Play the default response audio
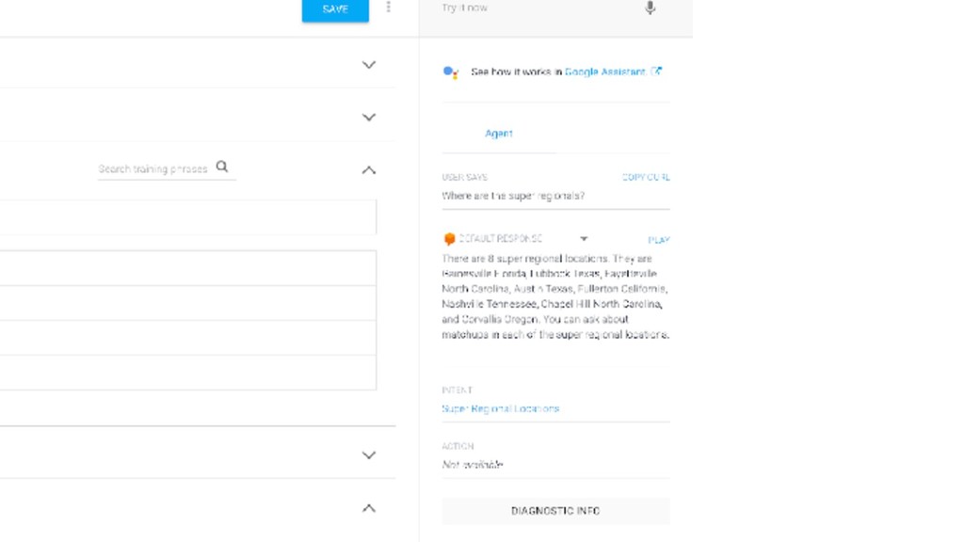This screenshot has width=964, height=542. coord(658,240)
